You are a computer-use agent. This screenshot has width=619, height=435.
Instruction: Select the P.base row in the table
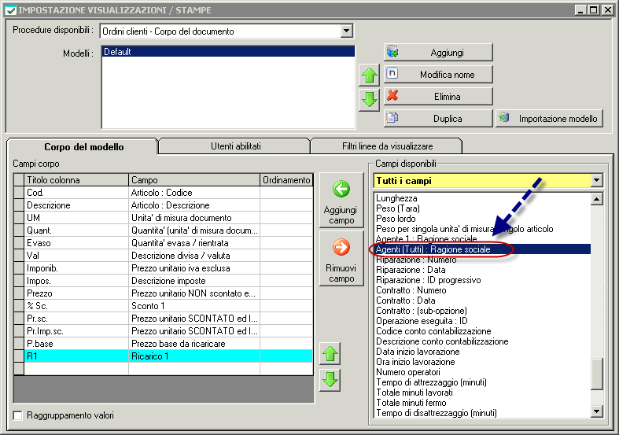[163, 344]
